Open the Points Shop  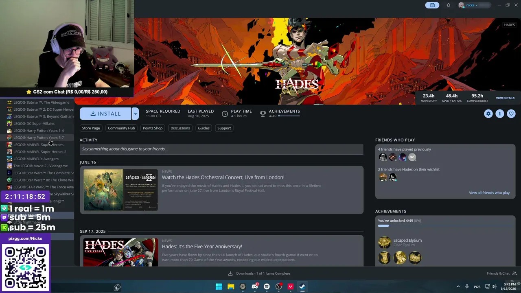coord(153,128)
